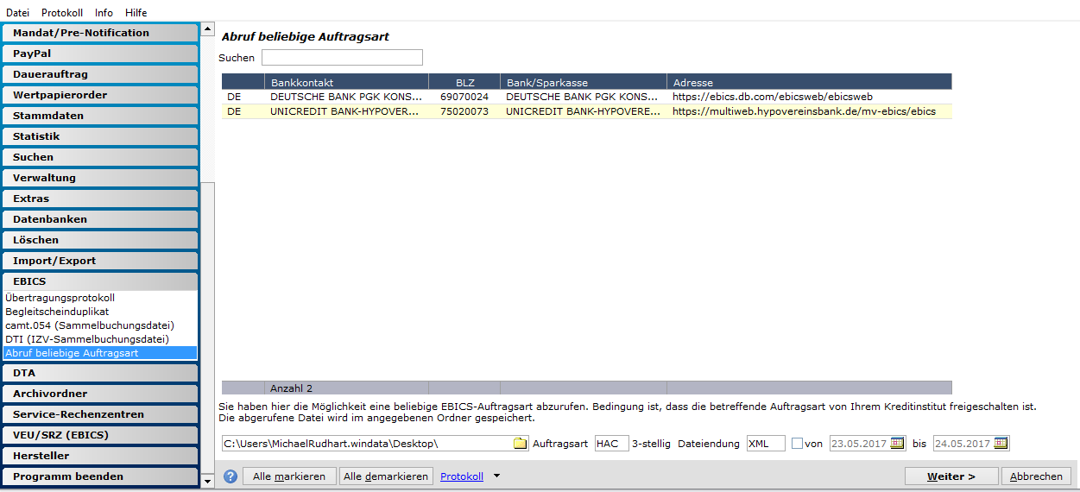
Task: Focus the Suchen search field
Action: click(x=342, y=58)
